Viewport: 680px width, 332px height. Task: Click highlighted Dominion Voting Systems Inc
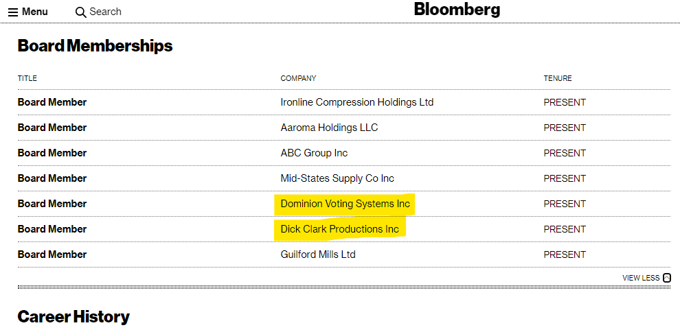(x=345, y=204)
